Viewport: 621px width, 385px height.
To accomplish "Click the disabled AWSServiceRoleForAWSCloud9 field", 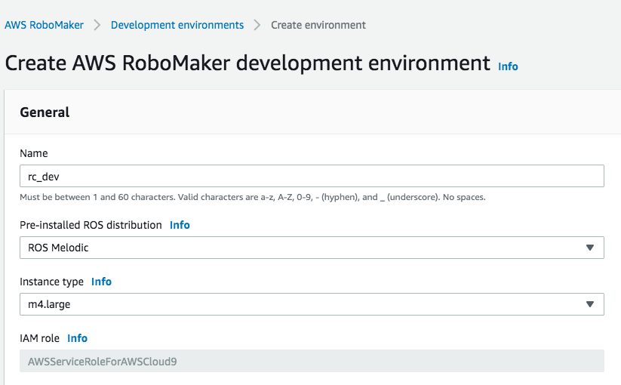I will coord(312,361).
